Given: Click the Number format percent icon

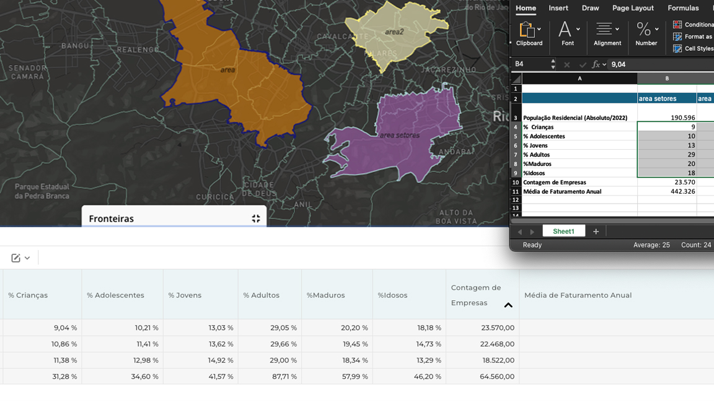Looking at the screenshot, I should (645, 30).
